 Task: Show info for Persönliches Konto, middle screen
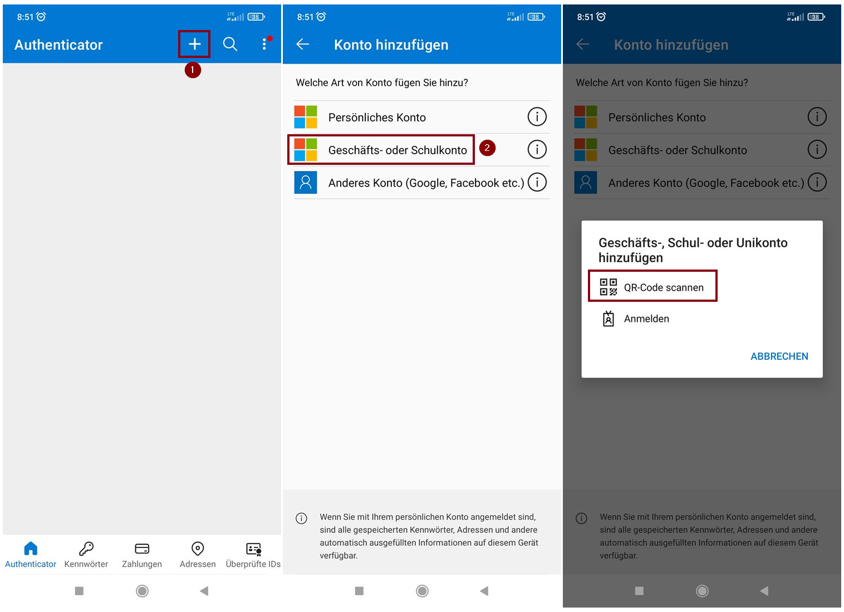click(537, 117)
